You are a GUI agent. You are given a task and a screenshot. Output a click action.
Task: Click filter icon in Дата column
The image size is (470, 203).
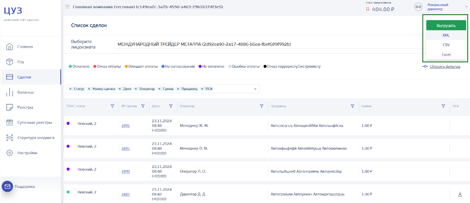click(171, 106)
